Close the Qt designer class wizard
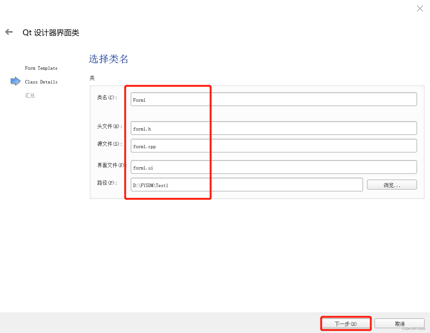 (x=420, y=8)
